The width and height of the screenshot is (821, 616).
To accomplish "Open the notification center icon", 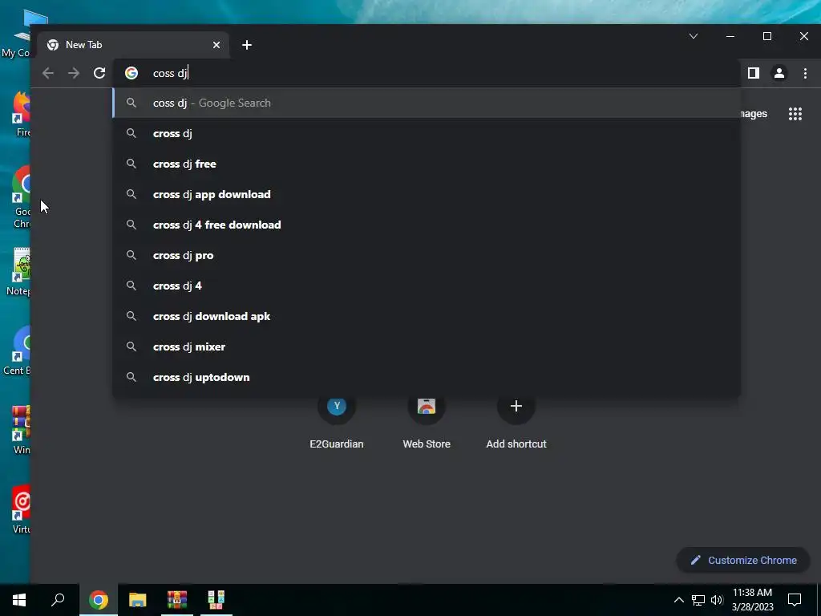I will (795, 600).
